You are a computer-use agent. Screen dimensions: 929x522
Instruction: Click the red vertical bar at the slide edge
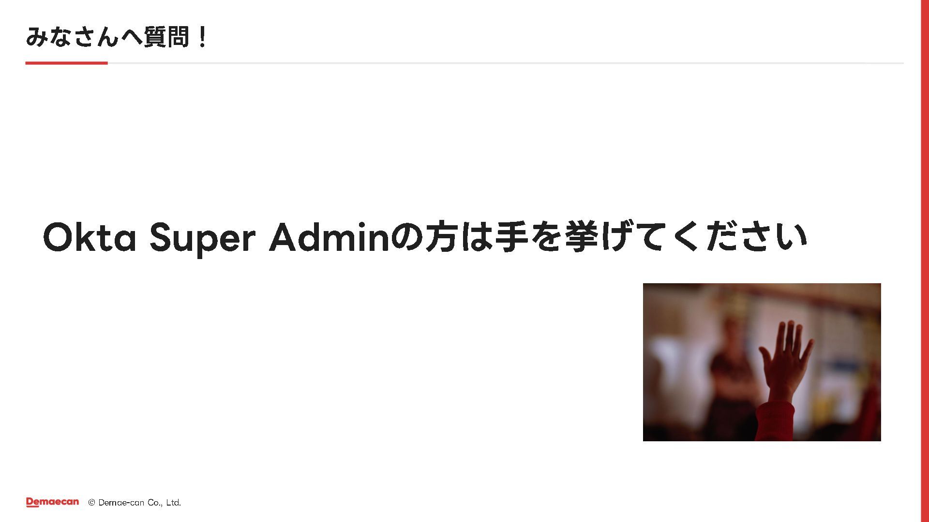(x=925, y=261)
